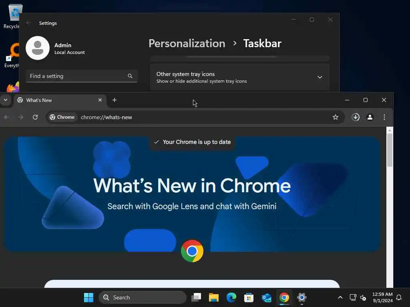Click Your Chrome is up to date message

(192, 142)
